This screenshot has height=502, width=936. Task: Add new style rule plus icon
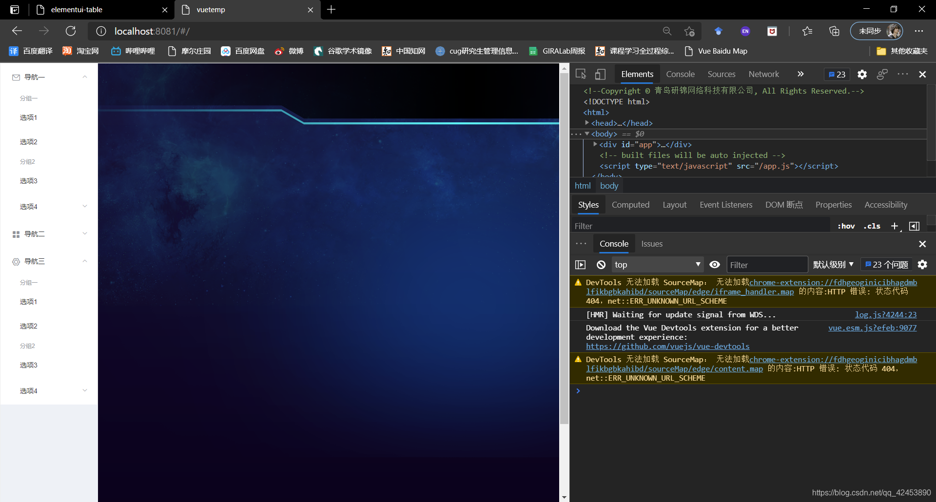coord(895,226)
